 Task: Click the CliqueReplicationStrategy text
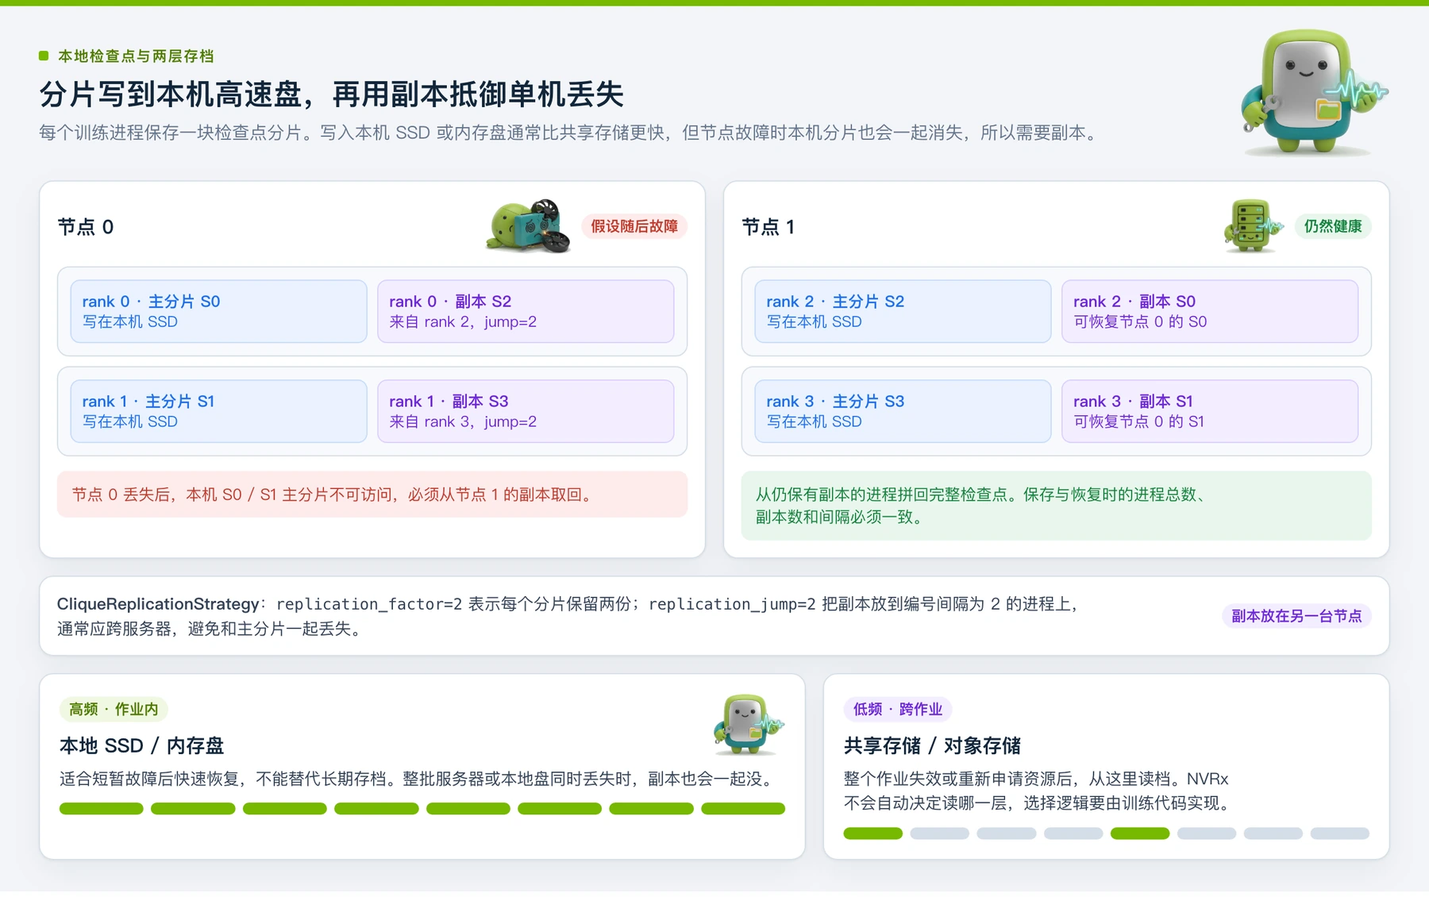point(158,603)
